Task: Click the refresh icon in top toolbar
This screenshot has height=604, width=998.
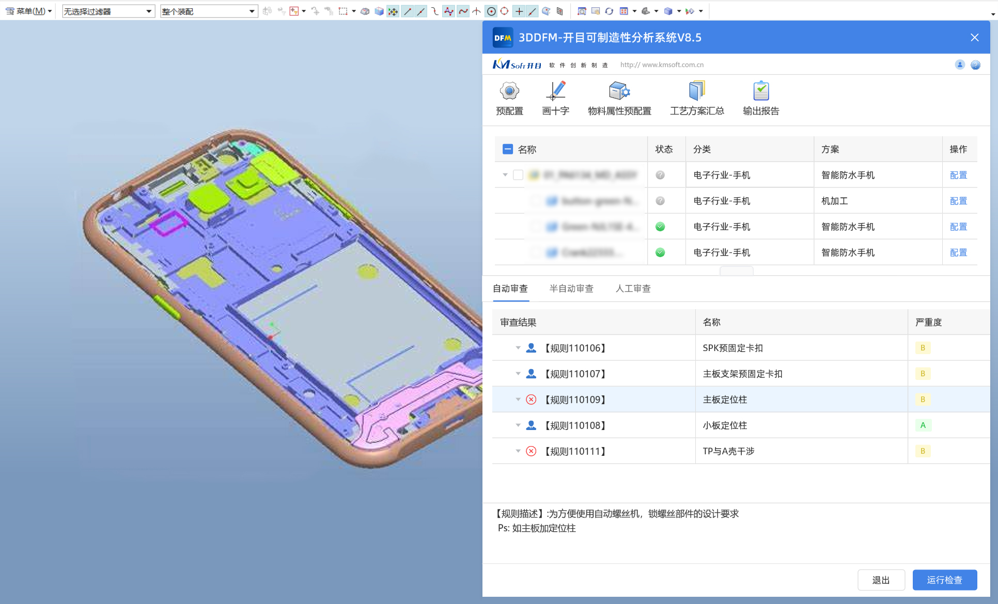Action: coord(609,11)
